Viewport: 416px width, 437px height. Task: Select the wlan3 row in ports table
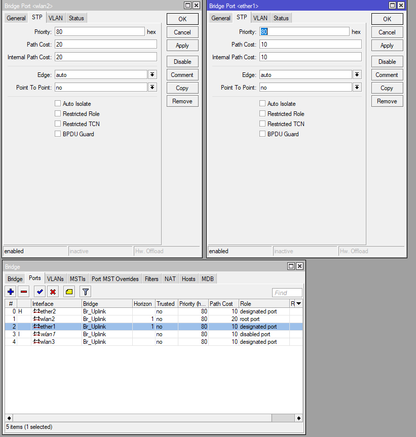(154, 341)
